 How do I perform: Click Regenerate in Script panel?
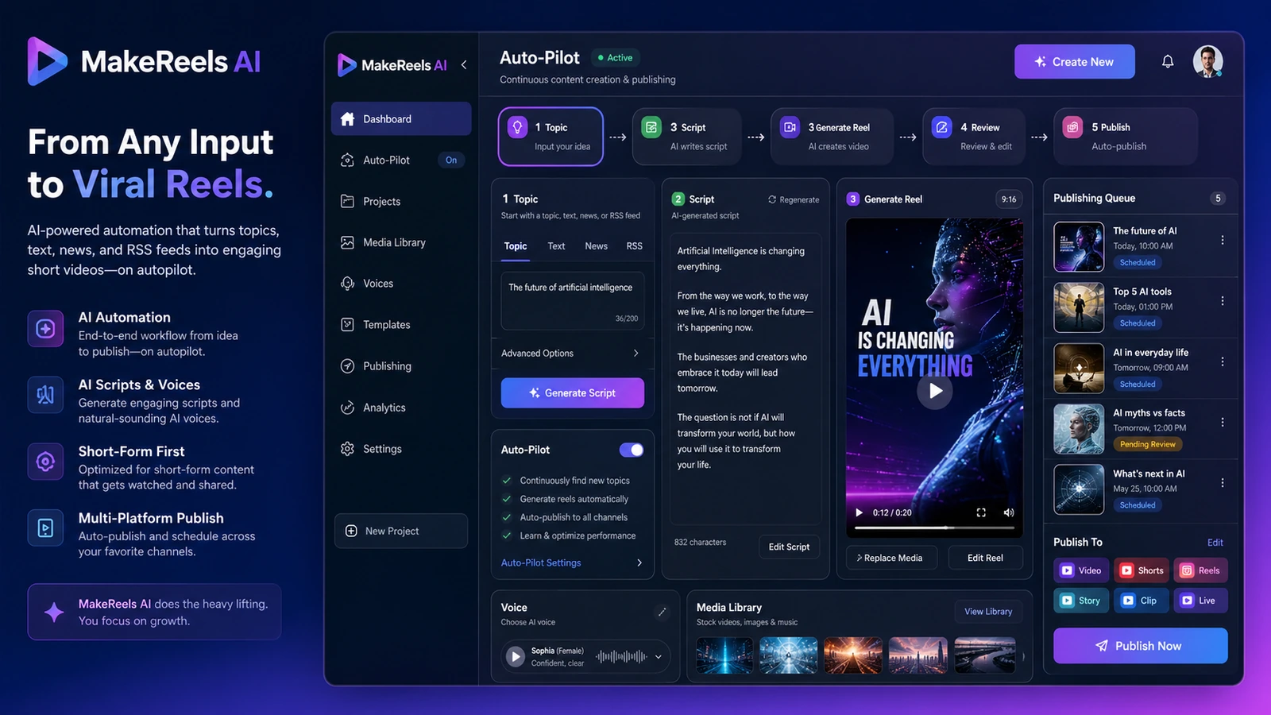click(794, 199)
